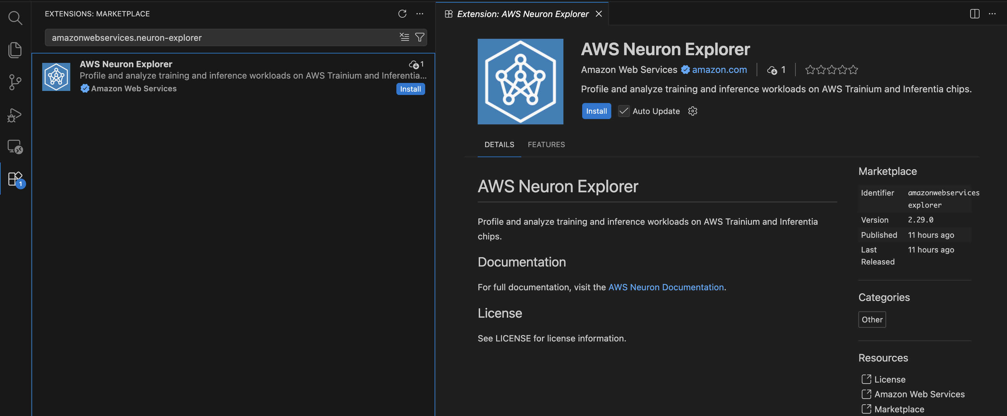Split the editor to the right
The image size is (1007, 416).
(x=975, y=14)
